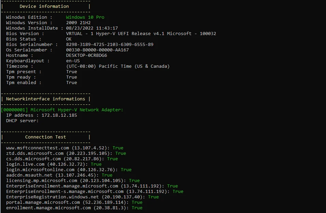326x213 pixels.
Task: Select the "True" result for www.msftconnecttest.com
Action: 118,148
